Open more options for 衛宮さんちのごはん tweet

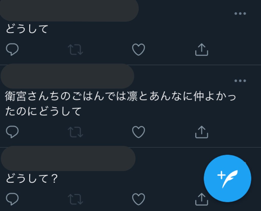coord(240,81)
